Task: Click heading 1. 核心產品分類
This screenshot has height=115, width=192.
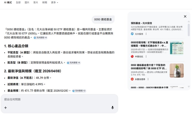Action: [16, 46]
